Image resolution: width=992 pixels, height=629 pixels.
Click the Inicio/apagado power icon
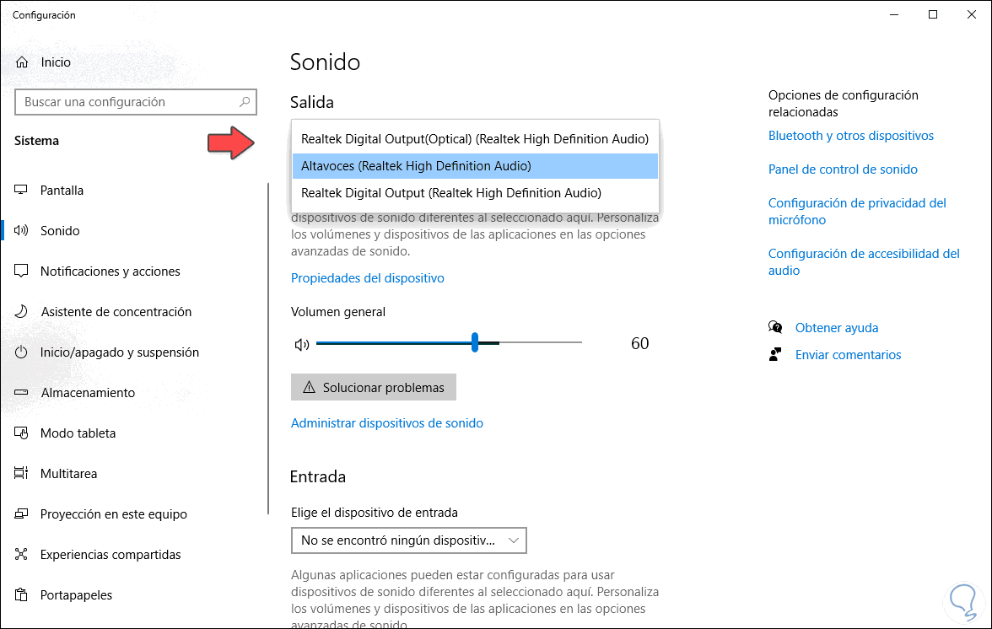pos(22,352)
